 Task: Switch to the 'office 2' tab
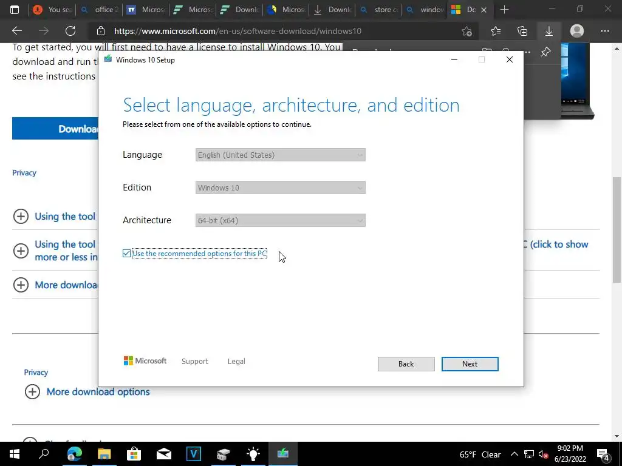(99, 10)
